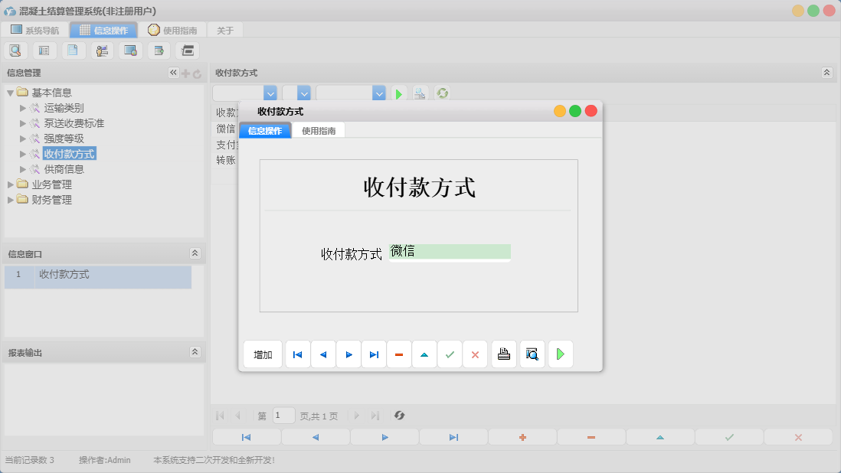841x473 pixels.
Task: Click the 微信 input field in the dialog
Action: coord(450,253)
